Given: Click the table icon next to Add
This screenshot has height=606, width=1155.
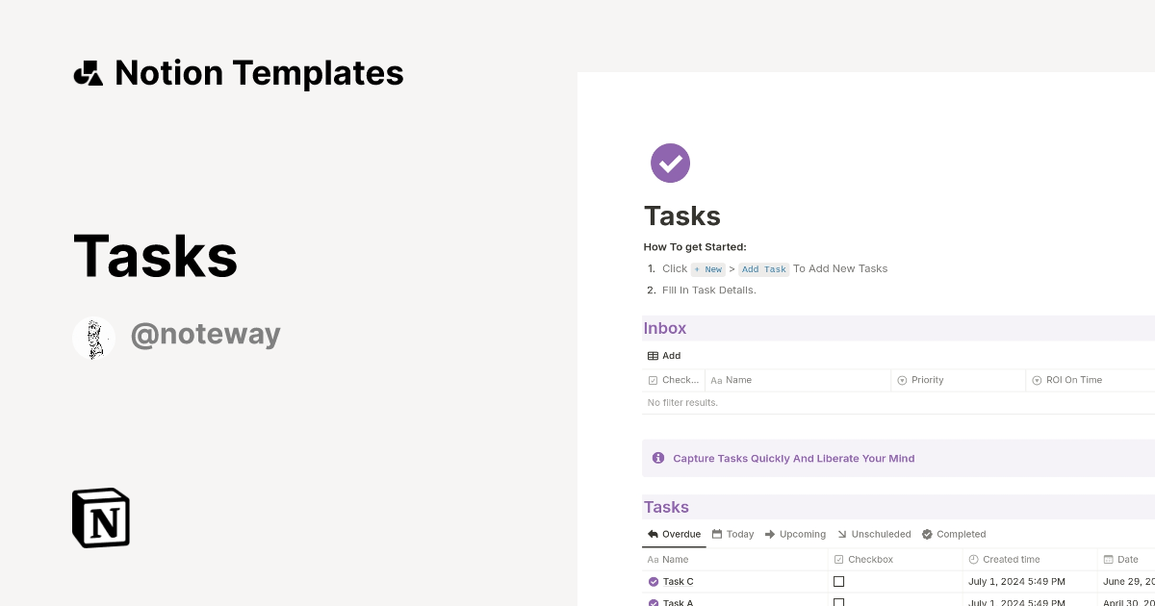Looking at the screenshot, I should [x=651, y=355].
